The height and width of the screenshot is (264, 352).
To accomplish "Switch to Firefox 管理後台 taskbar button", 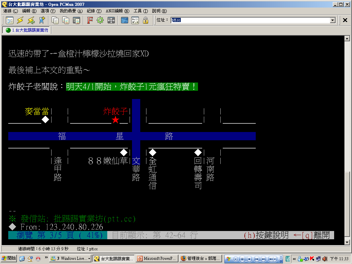I will click(201, 258).
